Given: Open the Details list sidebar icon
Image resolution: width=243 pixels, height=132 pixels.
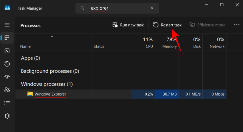Looking at the screenshot, I should coord(7,103).
